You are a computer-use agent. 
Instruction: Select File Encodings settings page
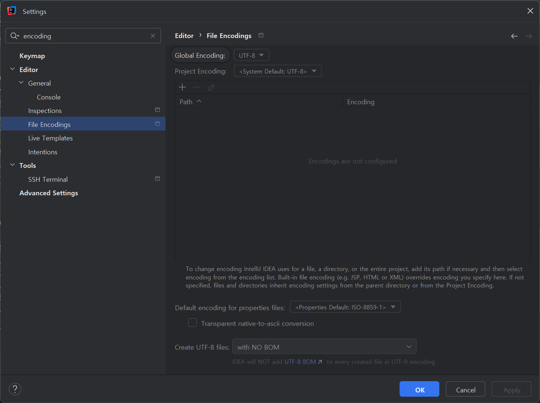(83, 124)
